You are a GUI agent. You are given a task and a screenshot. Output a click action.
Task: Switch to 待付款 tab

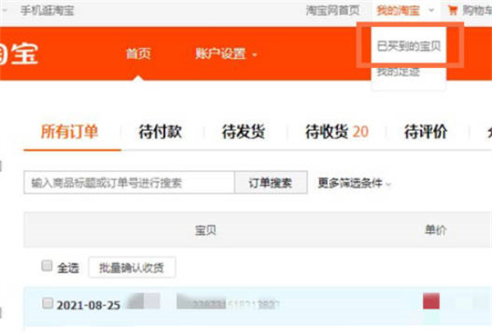pyautogui.click(x=160, y=131)
